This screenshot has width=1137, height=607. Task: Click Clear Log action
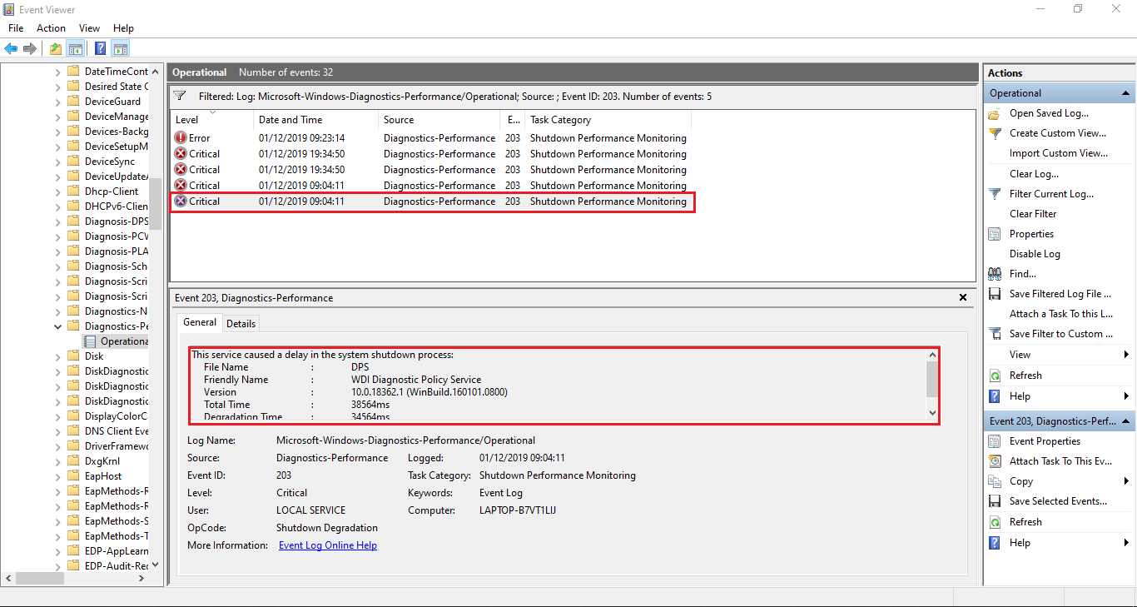(x=1034, y=174)
